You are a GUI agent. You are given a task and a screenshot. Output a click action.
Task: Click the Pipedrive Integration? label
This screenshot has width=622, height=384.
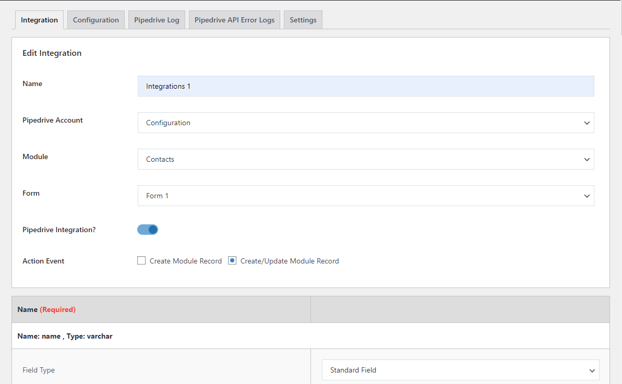pos(59,230)
